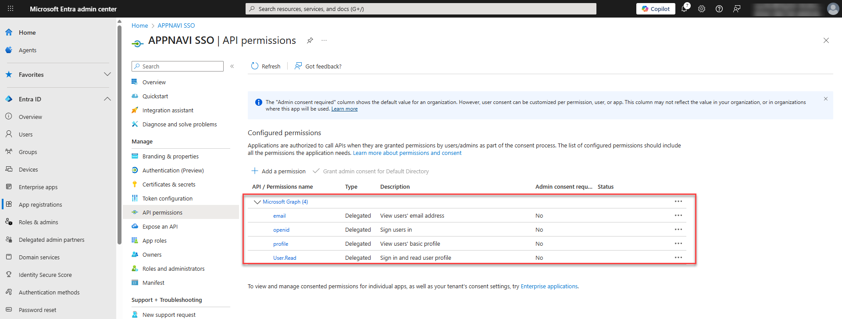
Task: Open Enterprise apps
Action: pos(38,187)
